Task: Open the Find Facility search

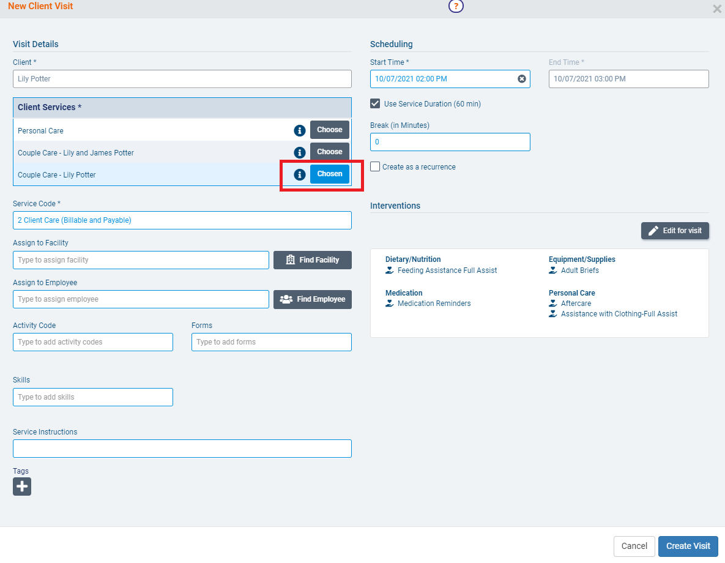Action: [x=312, y=259]
